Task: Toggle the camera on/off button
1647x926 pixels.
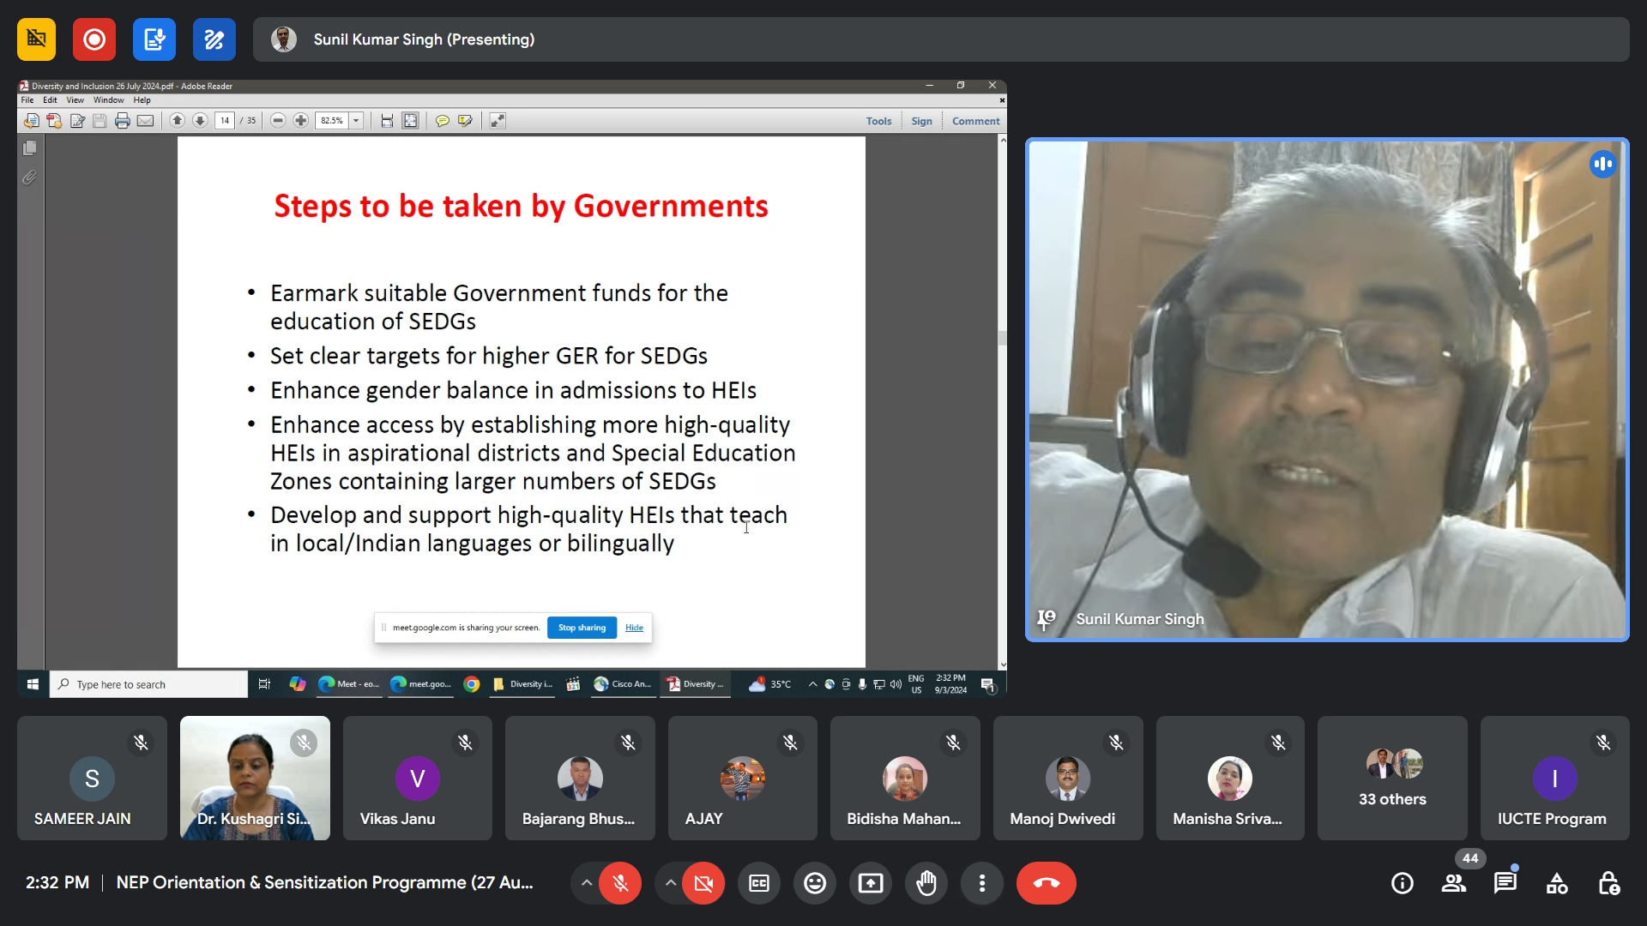Action: pyautogui.click(x=703, y=883)
